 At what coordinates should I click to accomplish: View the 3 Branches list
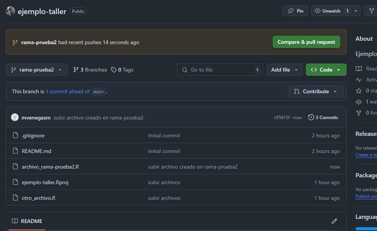[x=90, y=70]
